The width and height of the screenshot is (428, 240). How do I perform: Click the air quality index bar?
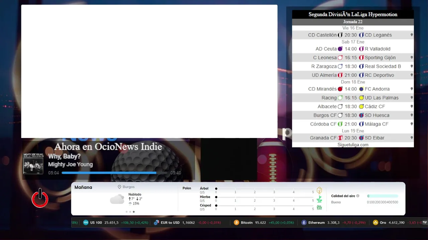point(383,196)
